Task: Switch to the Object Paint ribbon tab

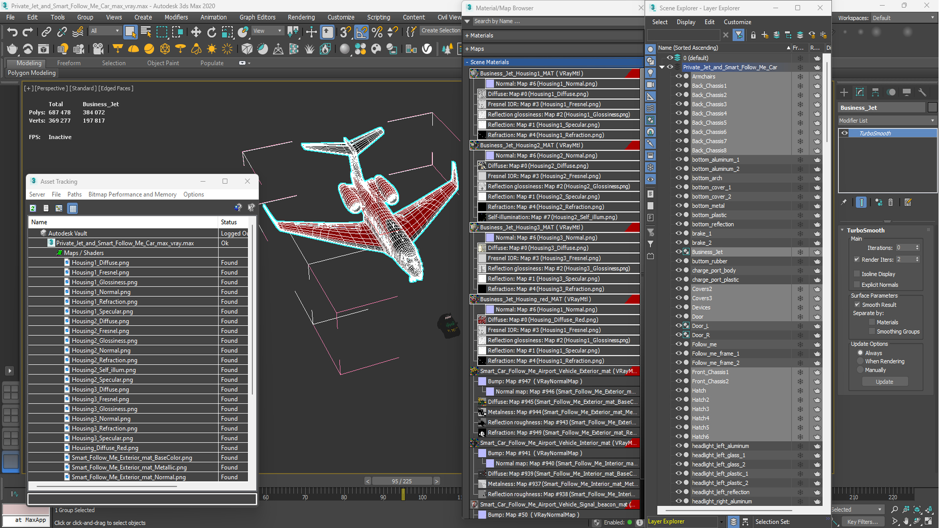Action: click(x=163, y=63)
